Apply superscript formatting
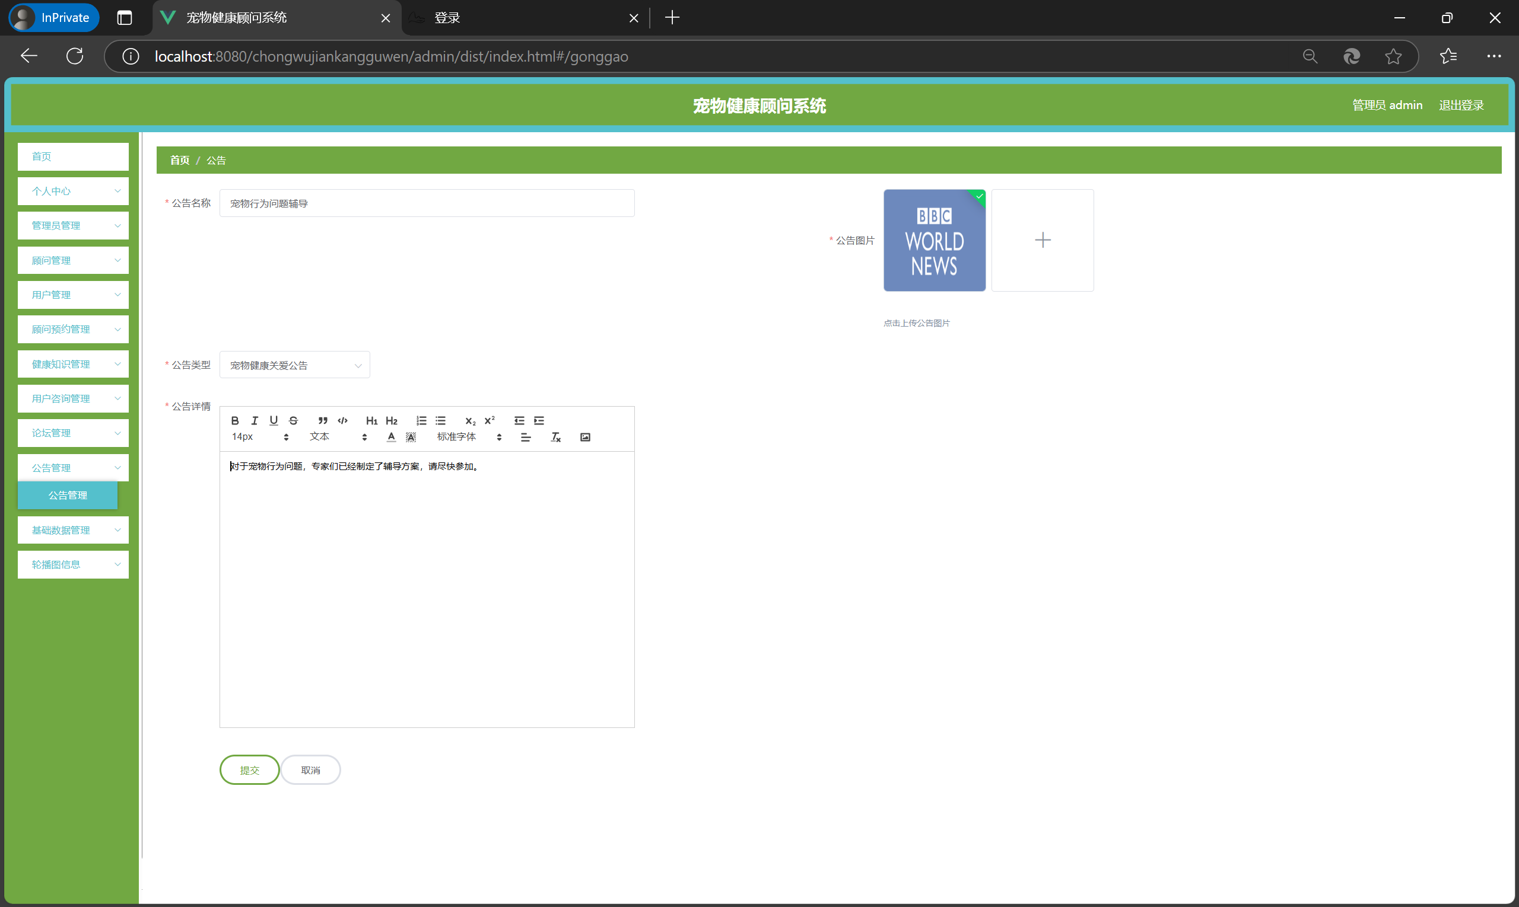The width and height of the screenshot is (1519, 907). click(x=490, y=420)
